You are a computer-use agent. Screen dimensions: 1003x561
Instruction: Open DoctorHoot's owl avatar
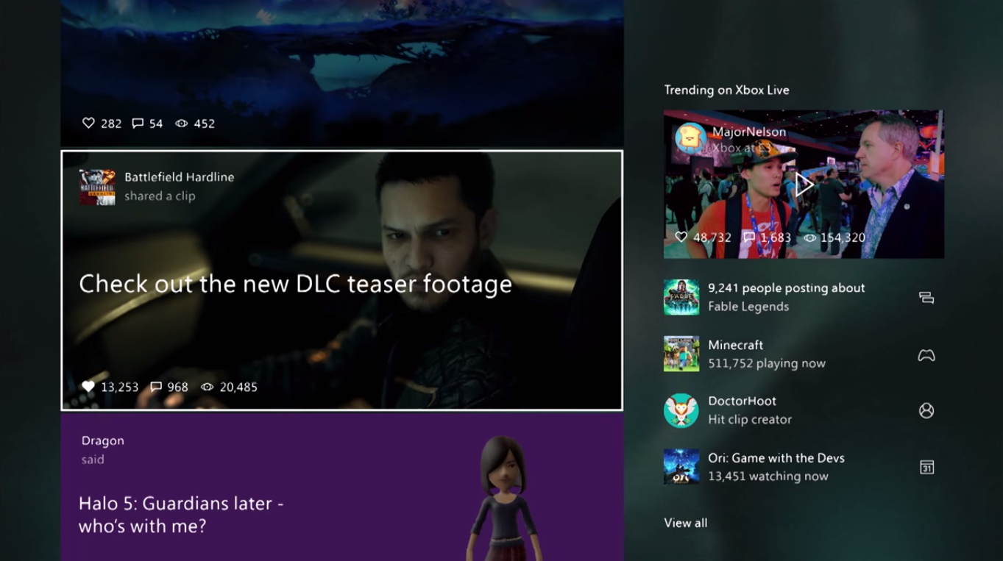pyautogui.click(x=681, y=410)
